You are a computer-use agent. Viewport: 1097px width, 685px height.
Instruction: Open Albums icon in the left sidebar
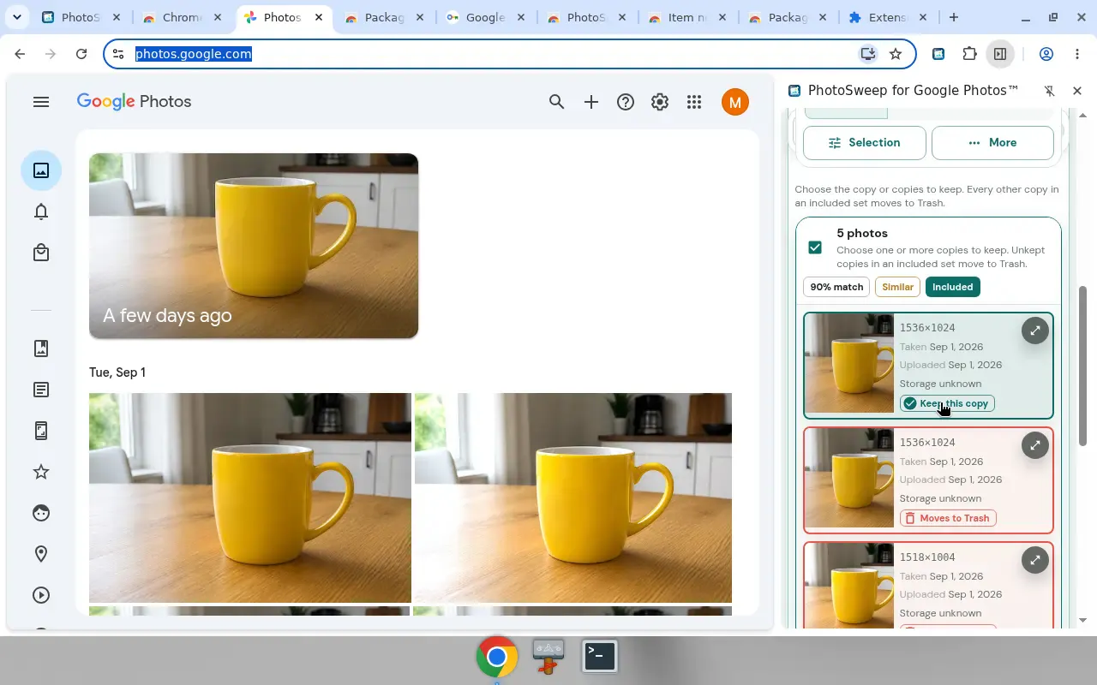pyautogui.click(x=41, y=348)
